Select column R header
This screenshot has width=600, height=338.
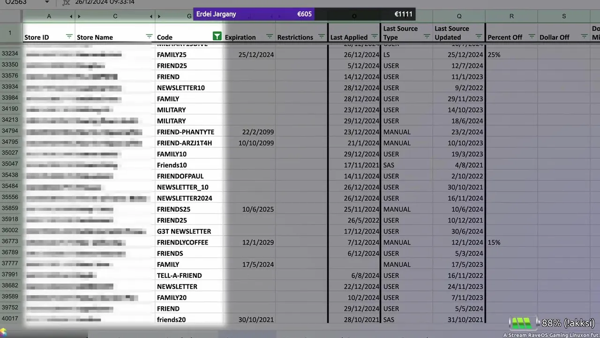[511, 16]
